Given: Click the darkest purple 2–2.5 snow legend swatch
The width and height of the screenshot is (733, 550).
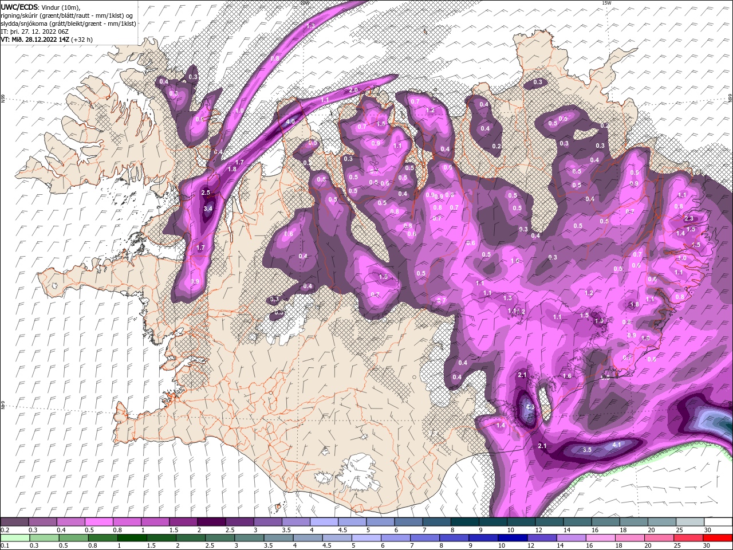Looking at the screenshot, I should (211, 522).
